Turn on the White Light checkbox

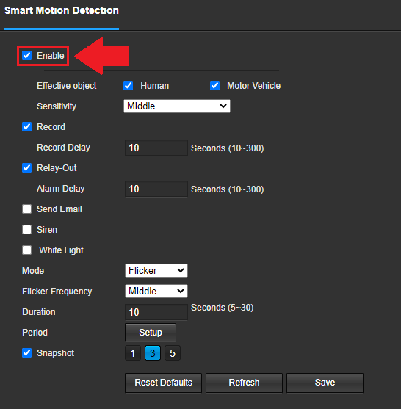[27, 250]
